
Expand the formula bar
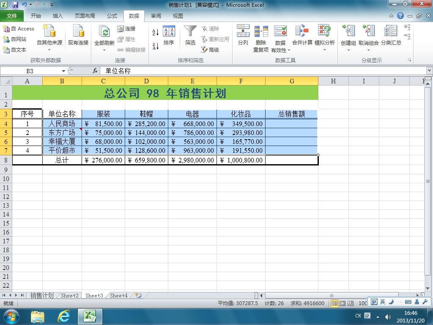[x=430, y=71]
